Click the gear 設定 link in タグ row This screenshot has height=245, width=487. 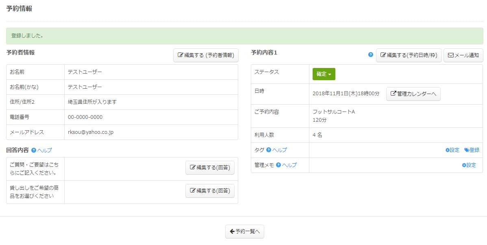[452, 150]
